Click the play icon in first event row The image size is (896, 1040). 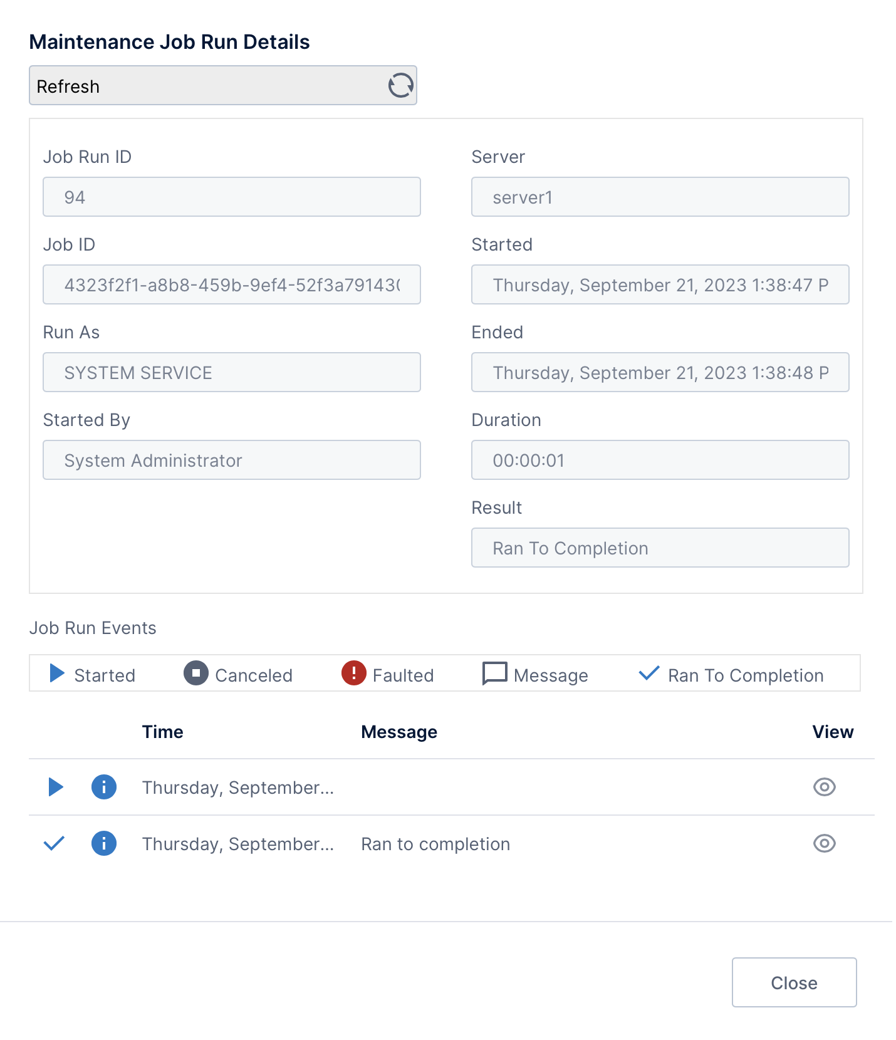pyautogui.click(x=56, y=787)
